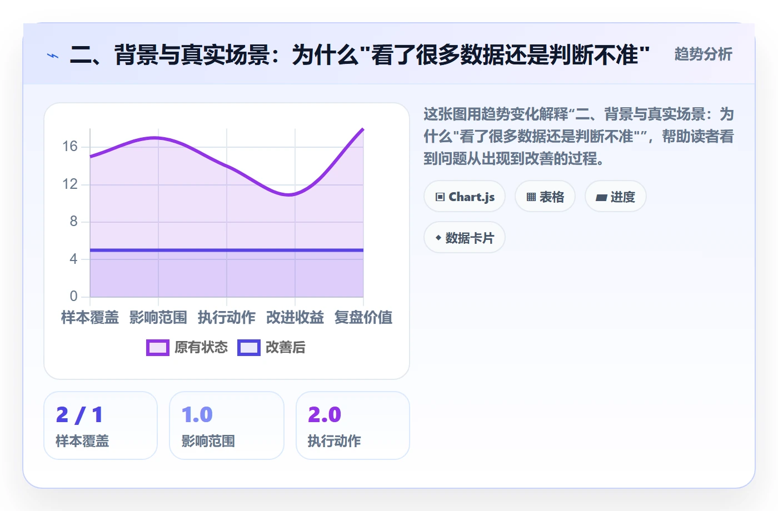Click the 表格 tag chip
Image resolution: width=778 pixels, height=511 pixels.
pos(545,197)
